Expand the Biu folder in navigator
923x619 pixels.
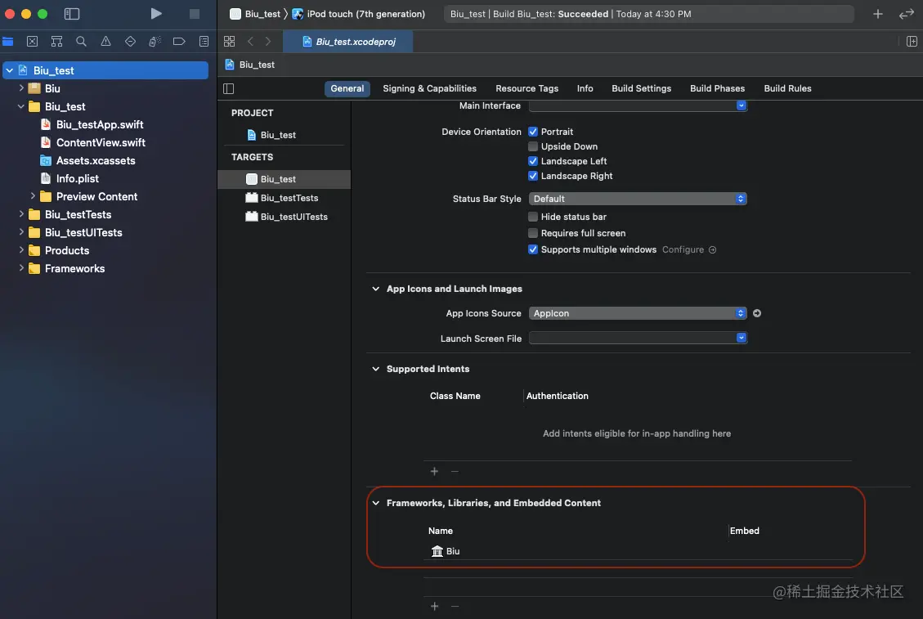(x=21, y=87)
